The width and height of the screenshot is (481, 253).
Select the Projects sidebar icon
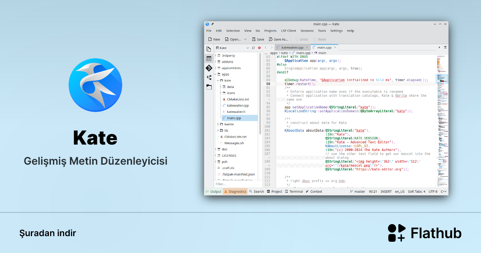point(209,58)
